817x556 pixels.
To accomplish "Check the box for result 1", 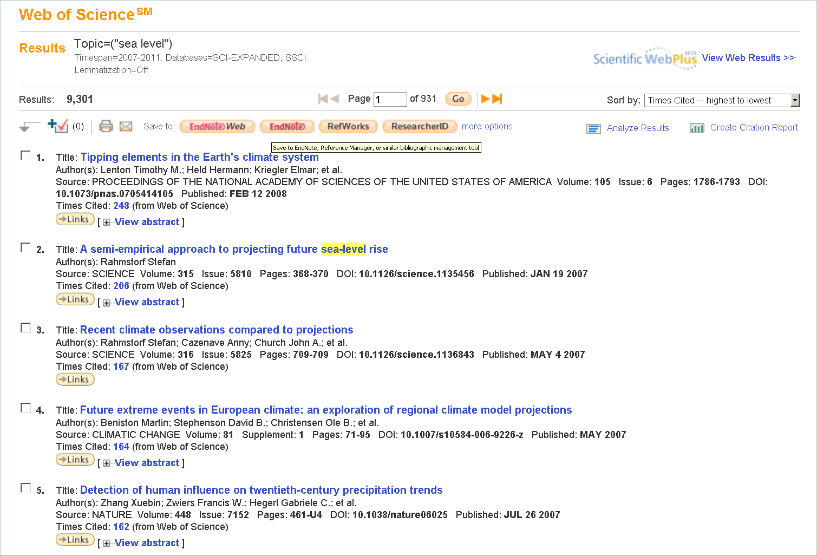I will pos(25,156).
